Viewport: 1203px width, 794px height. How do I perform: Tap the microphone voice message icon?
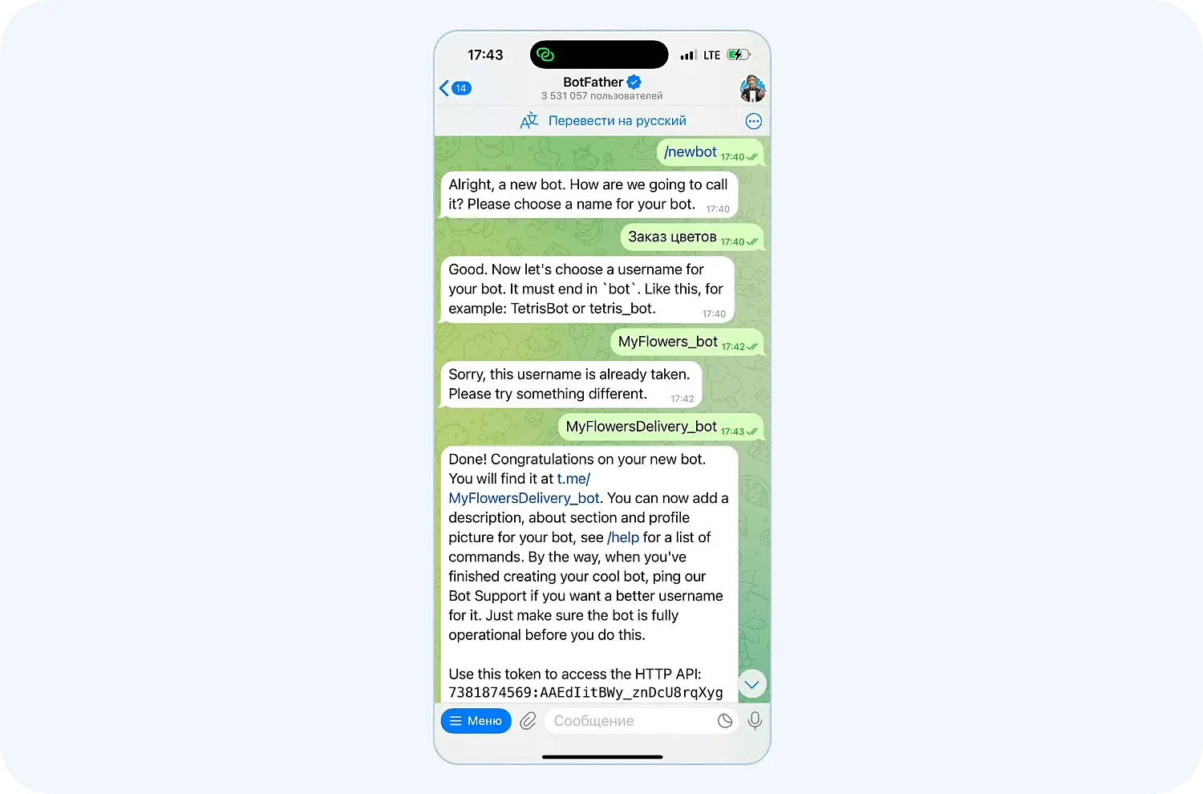[755, 721]
